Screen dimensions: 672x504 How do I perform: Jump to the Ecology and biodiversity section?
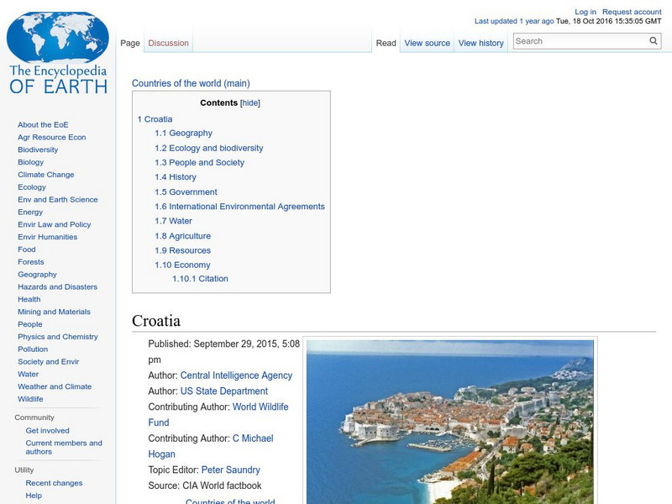tap(211, 147)
